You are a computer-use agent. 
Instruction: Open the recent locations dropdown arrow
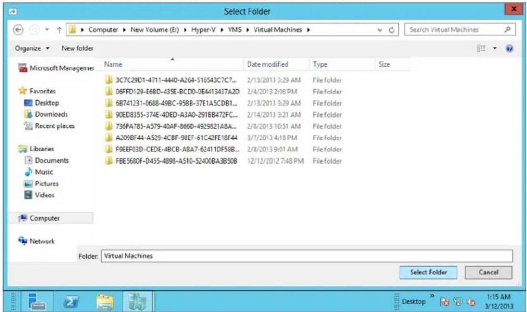point(47,30)
